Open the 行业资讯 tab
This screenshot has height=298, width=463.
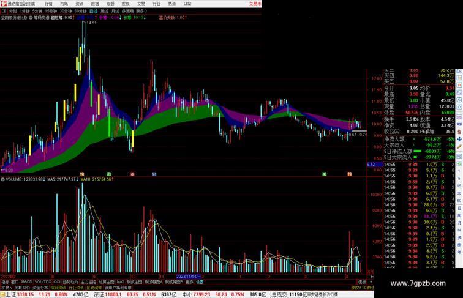pyautogui.click(x=76, y=288)
